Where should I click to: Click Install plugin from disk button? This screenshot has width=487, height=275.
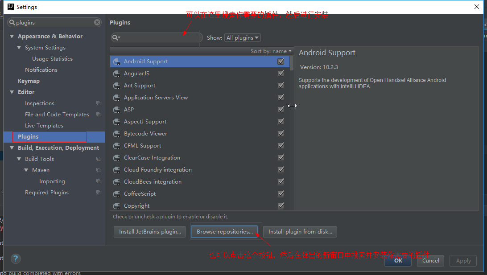coord(300,232)
